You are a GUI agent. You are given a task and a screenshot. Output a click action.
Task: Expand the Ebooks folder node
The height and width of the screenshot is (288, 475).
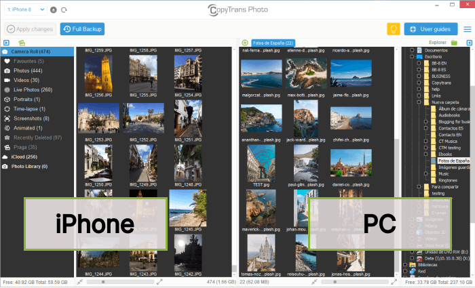coord(426,155)
